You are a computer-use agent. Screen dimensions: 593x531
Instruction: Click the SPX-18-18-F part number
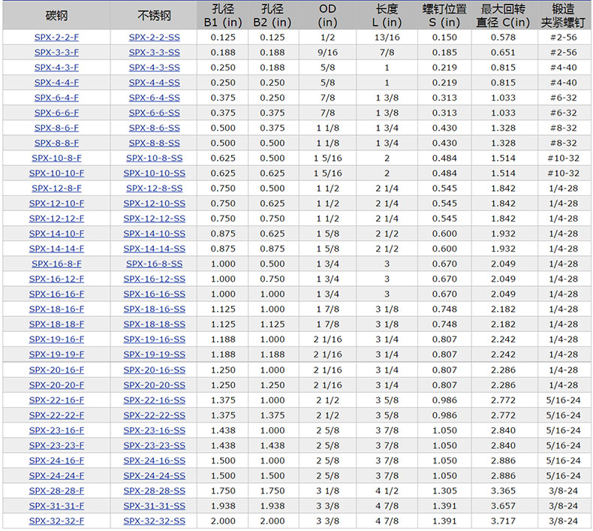(x=56, y=324)
